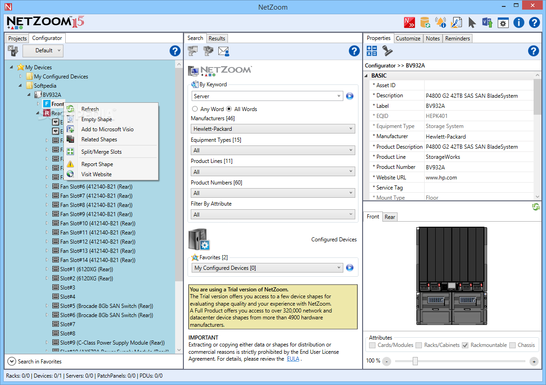Click the stamp tool icon in Properties toolbar
Viewport: 546px width, 385px height.
(x=387, y=51)
